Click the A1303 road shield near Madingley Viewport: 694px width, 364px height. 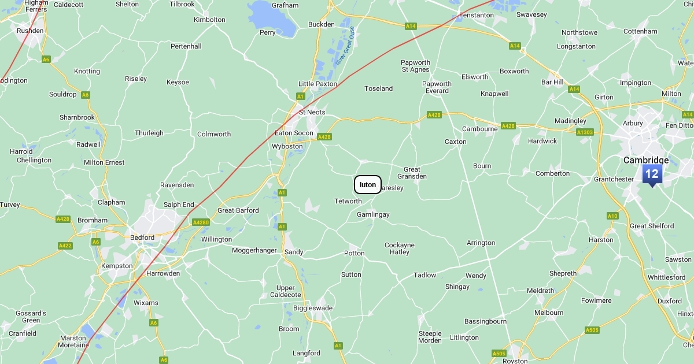coord(585,132)
